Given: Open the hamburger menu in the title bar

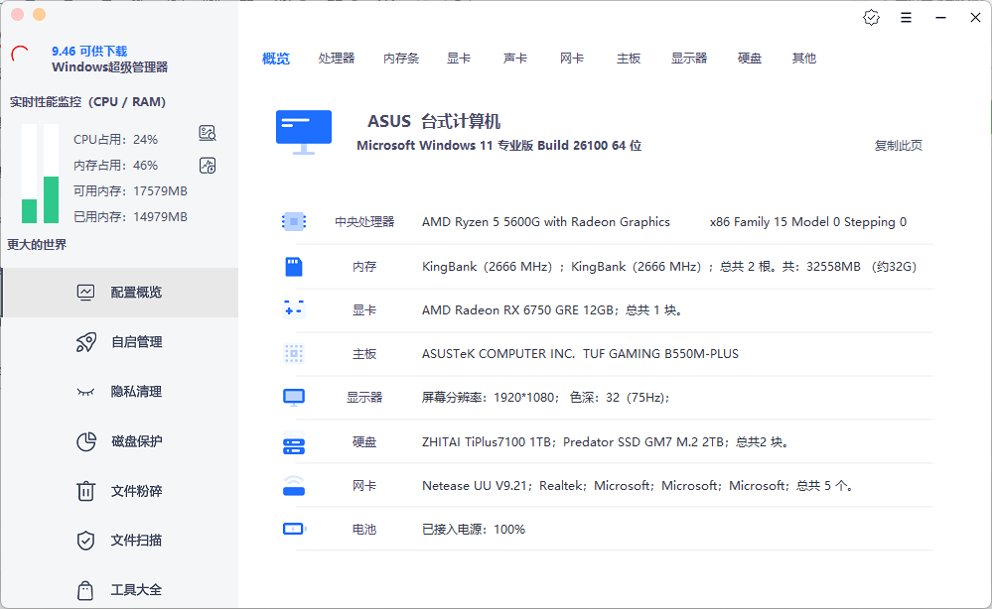Looking at the screenshot, I should [906, 17].
